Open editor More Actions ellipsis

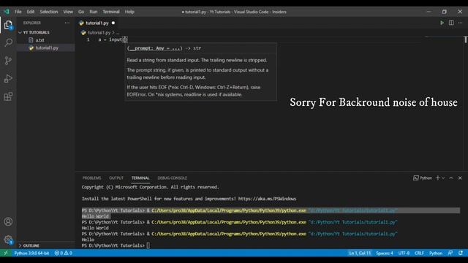460,23
